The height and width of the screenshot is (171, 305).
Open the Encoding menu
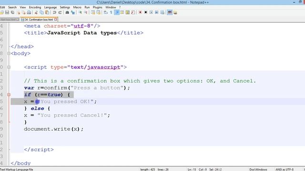35,7
